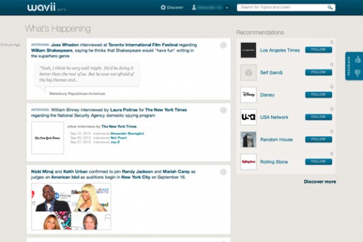Open the New York Times logo thumbnail
Viewport: 363px width, 242px height.
click(x=47, y=138)
